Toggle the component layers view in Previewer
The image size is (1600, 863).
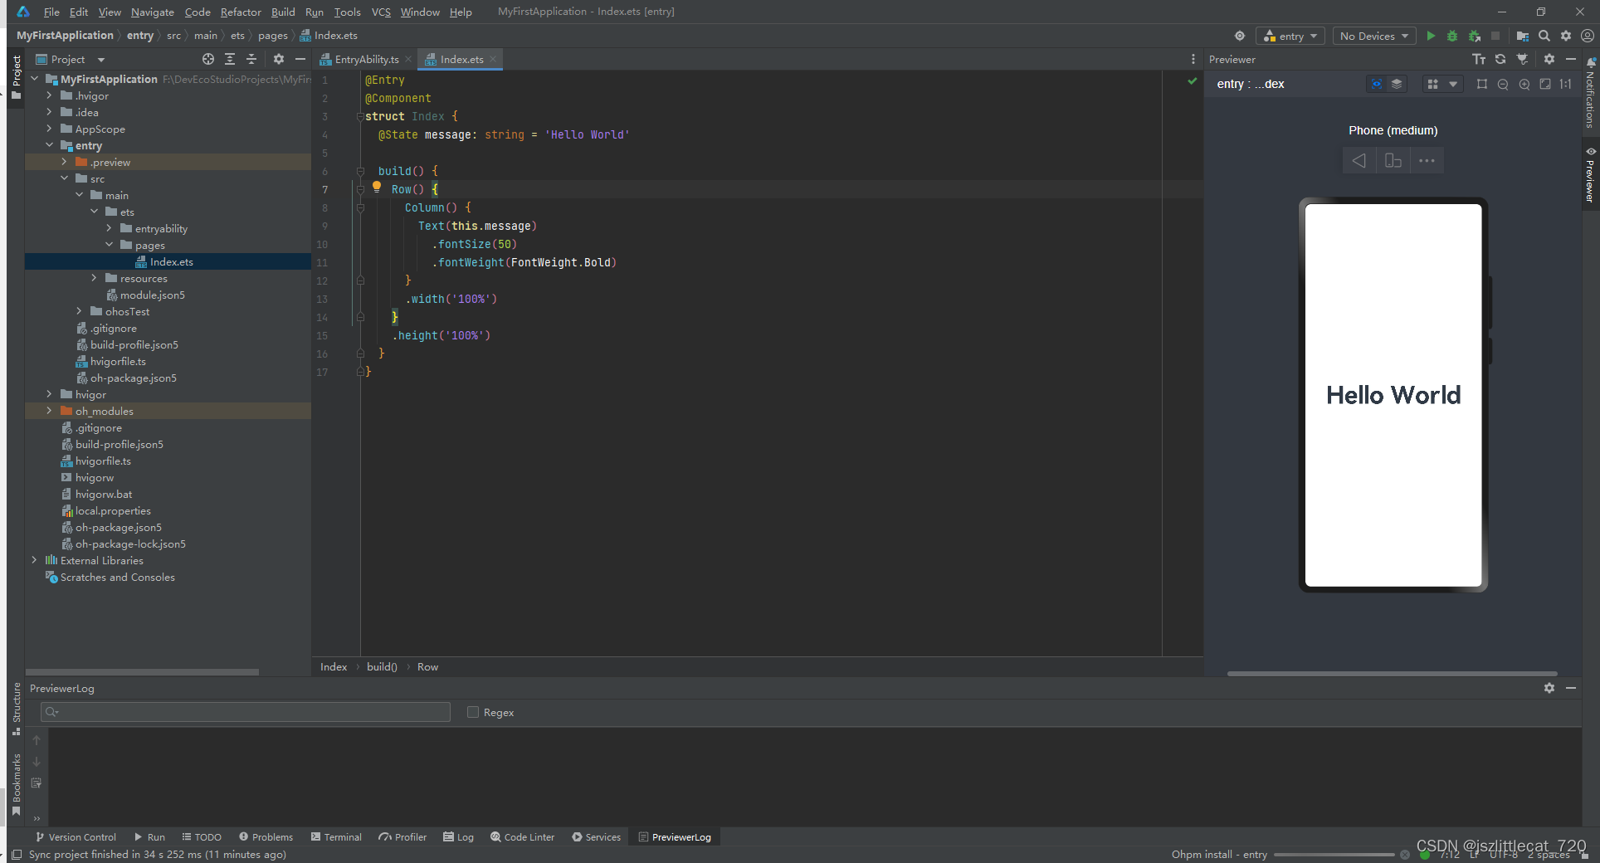[x=1398, y=84]
